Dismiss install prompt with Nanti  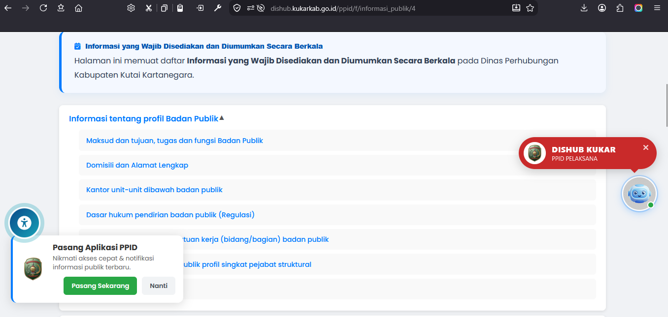click(159, 286)
